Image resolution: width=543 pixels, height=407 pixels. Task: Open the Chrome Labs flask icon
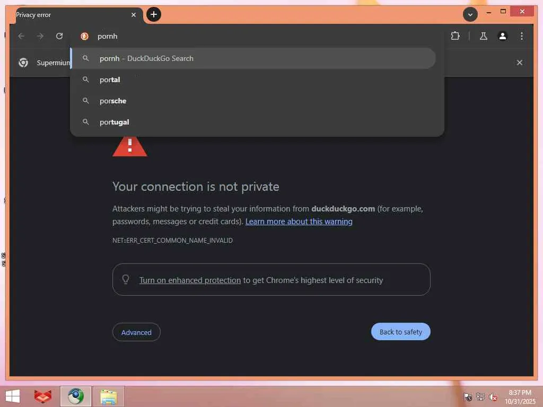pos(484,36)
